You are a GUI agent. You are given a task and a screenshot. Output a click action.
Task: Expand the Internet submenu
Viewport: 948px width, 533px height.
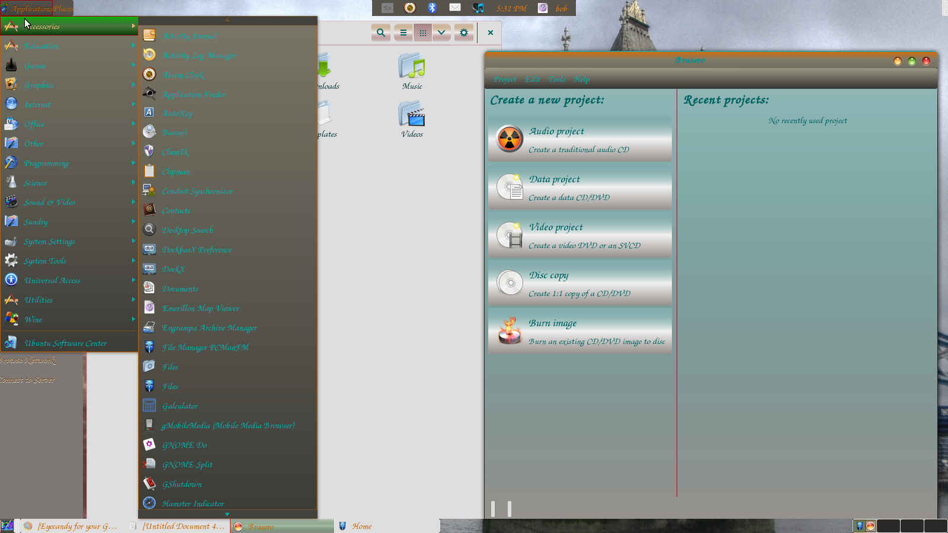point(69,104)
